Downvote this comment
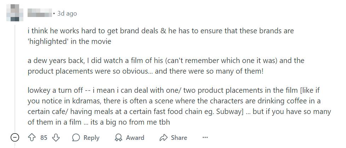This screenshot has height=148, width=346. pos(56,137)
